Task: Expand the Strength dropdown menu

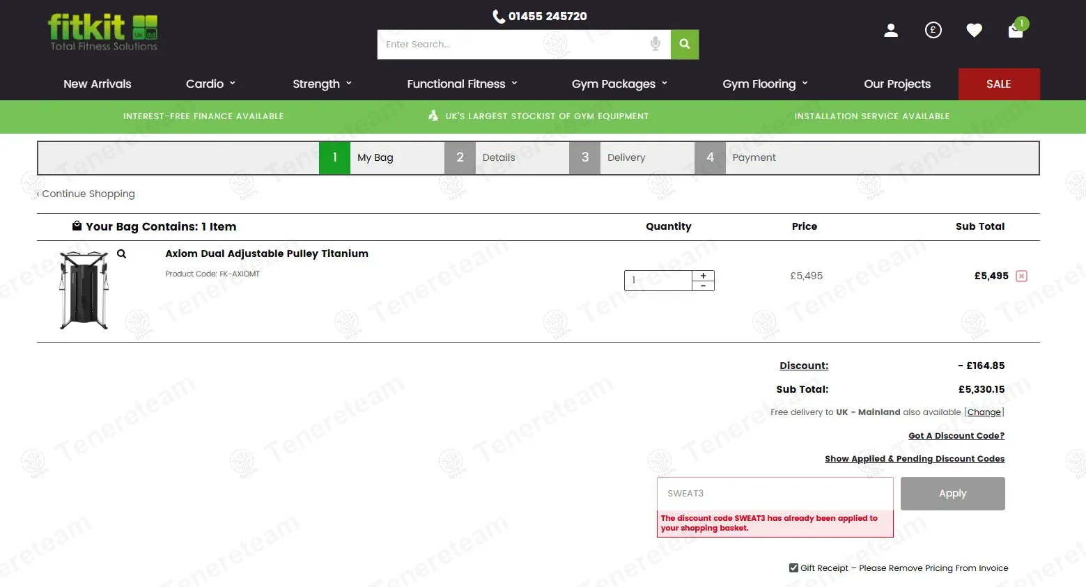Action: [x=322, y=84]
